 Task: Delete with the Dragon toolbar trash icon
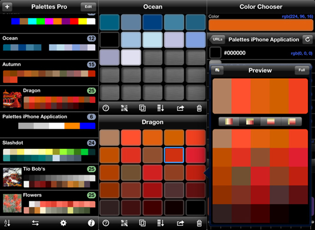[x=199, y=223]
